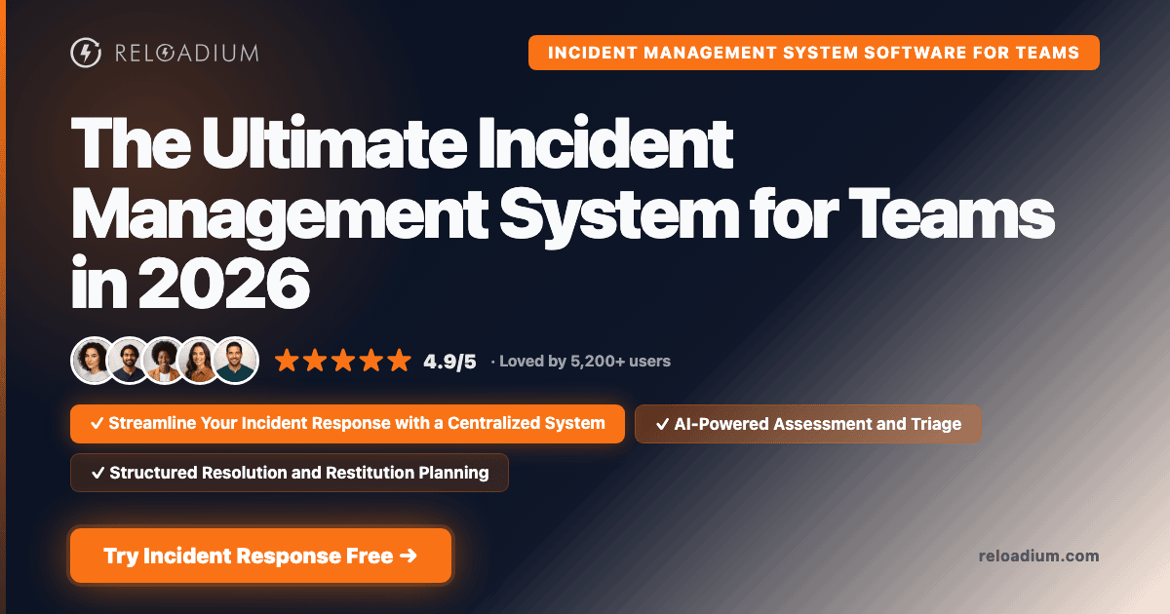
Task: Click the RELOADIUM brand name text
Action: [x=185, y=53]
